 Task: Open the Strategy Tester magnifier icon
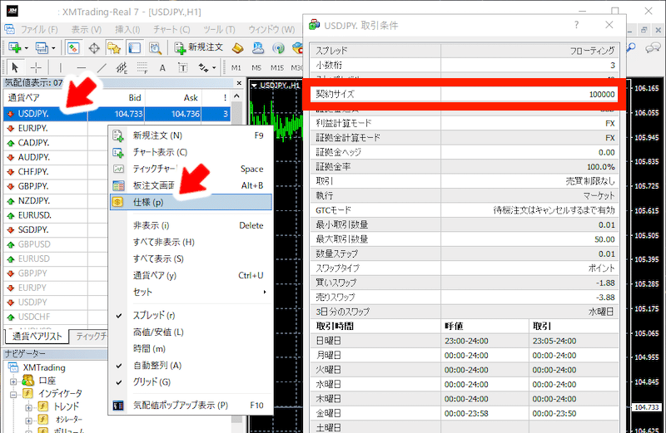155,48
